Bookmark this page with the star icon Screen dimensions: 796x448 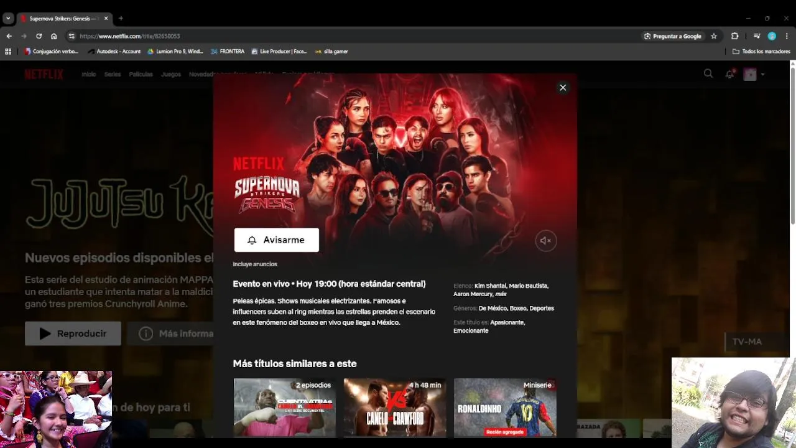click(x=714, y=36)
